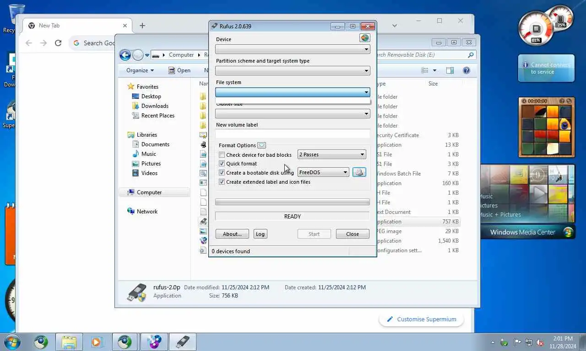Click the Size column header in Explorer

(433, 84)
